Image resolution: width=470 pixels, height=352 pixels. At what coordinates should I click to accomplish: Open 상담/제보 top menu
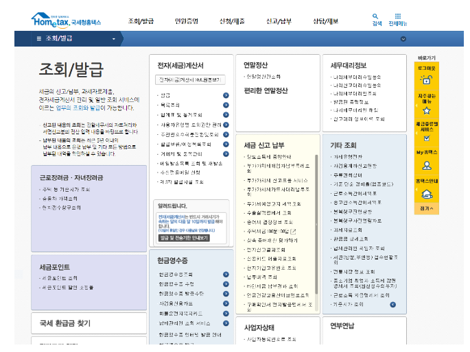click(325, 21)
